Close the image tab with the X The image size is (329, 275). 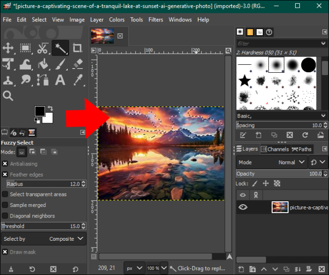coord(120,36)
